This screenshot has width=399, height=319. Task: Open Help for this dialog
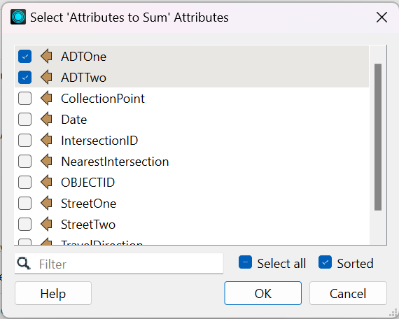[x=53, y=293]
